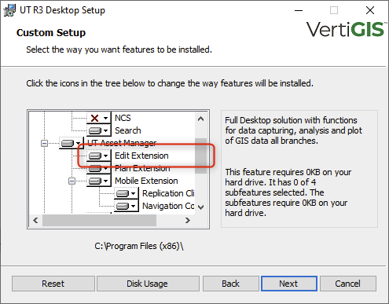This screenshot has width=389, height=304.
Task: Select the Edit Extension tree item
Action: 141,156
